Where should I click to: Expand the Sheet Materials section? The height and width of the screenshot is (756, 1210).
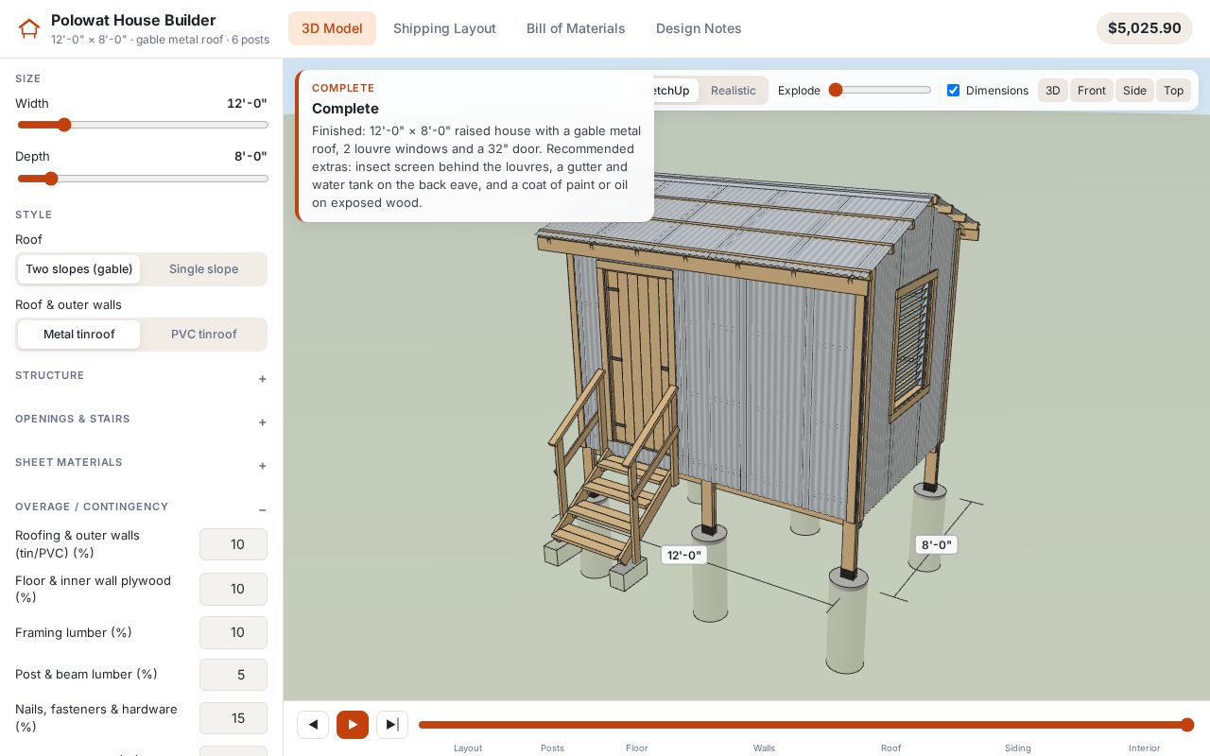point(141,463)
